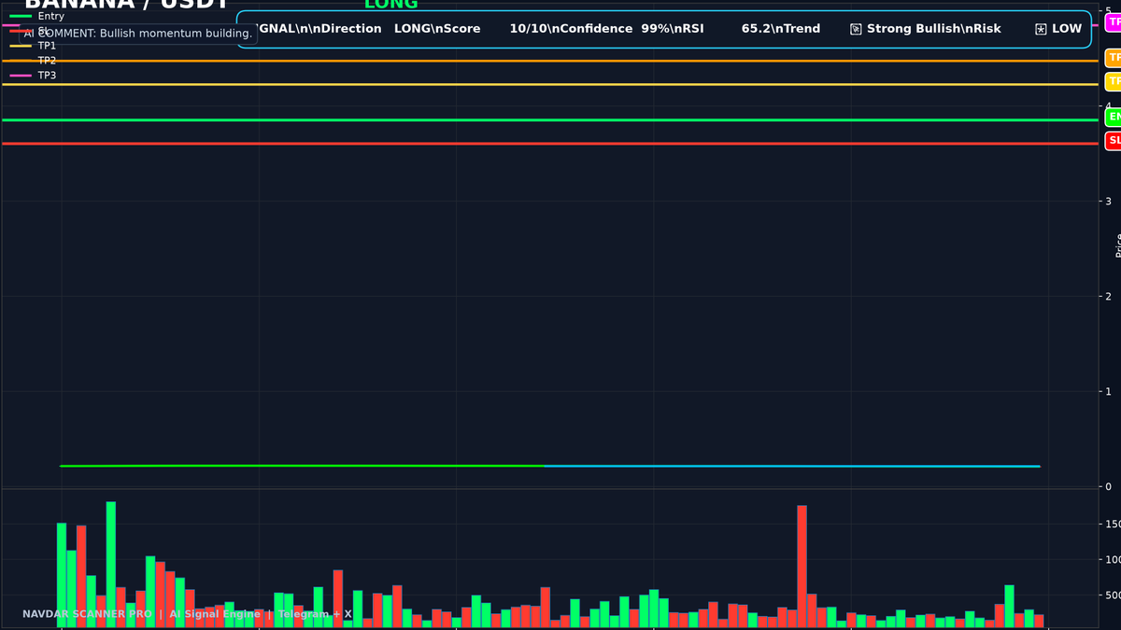Click the icon before LOW risk

point(1041,29)
